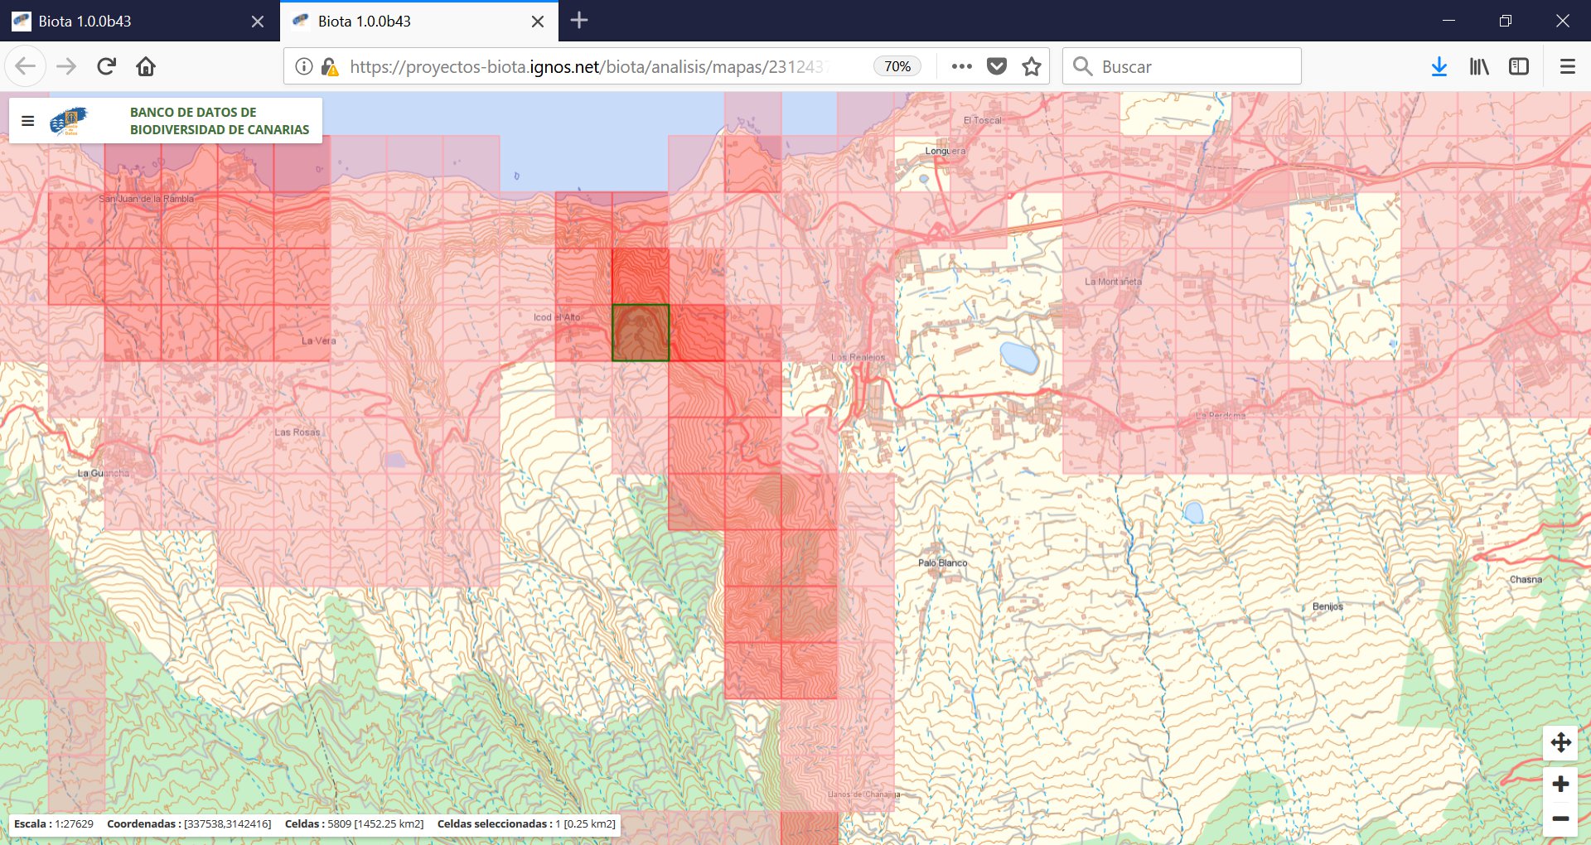This screenshot has height=845, width=1591.
Task: Click the Las Rosas map label
Action: coord(297,432)
